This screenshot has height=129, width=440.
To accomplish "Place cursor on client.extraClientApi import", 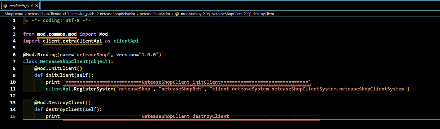I will coord(72,41).
